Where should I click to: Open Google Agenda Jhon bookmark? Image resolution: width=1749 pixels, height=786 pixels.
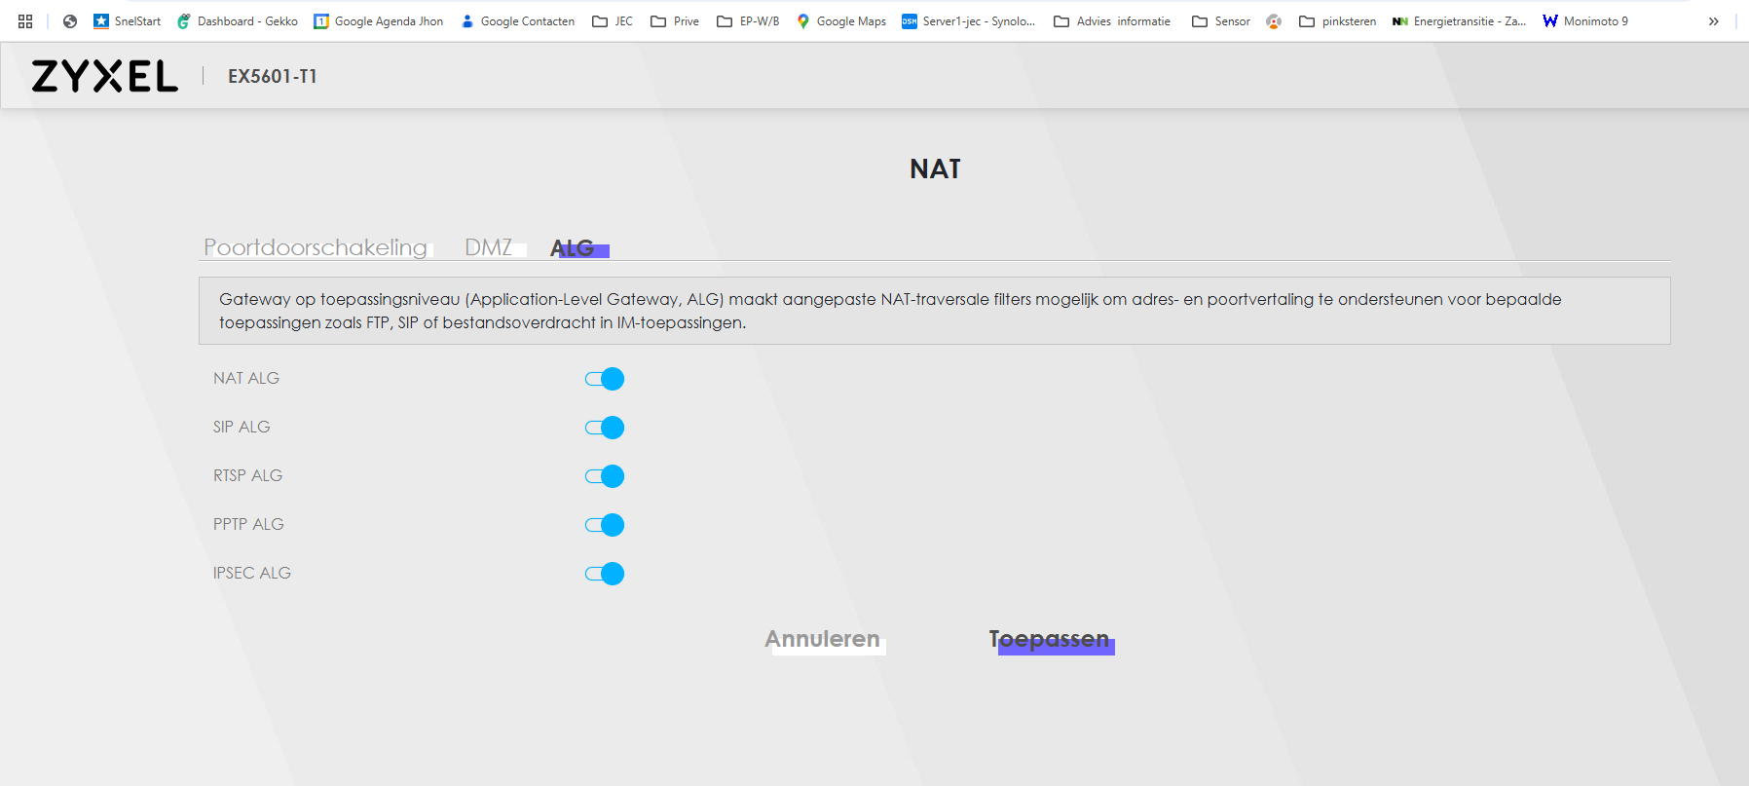378,21
